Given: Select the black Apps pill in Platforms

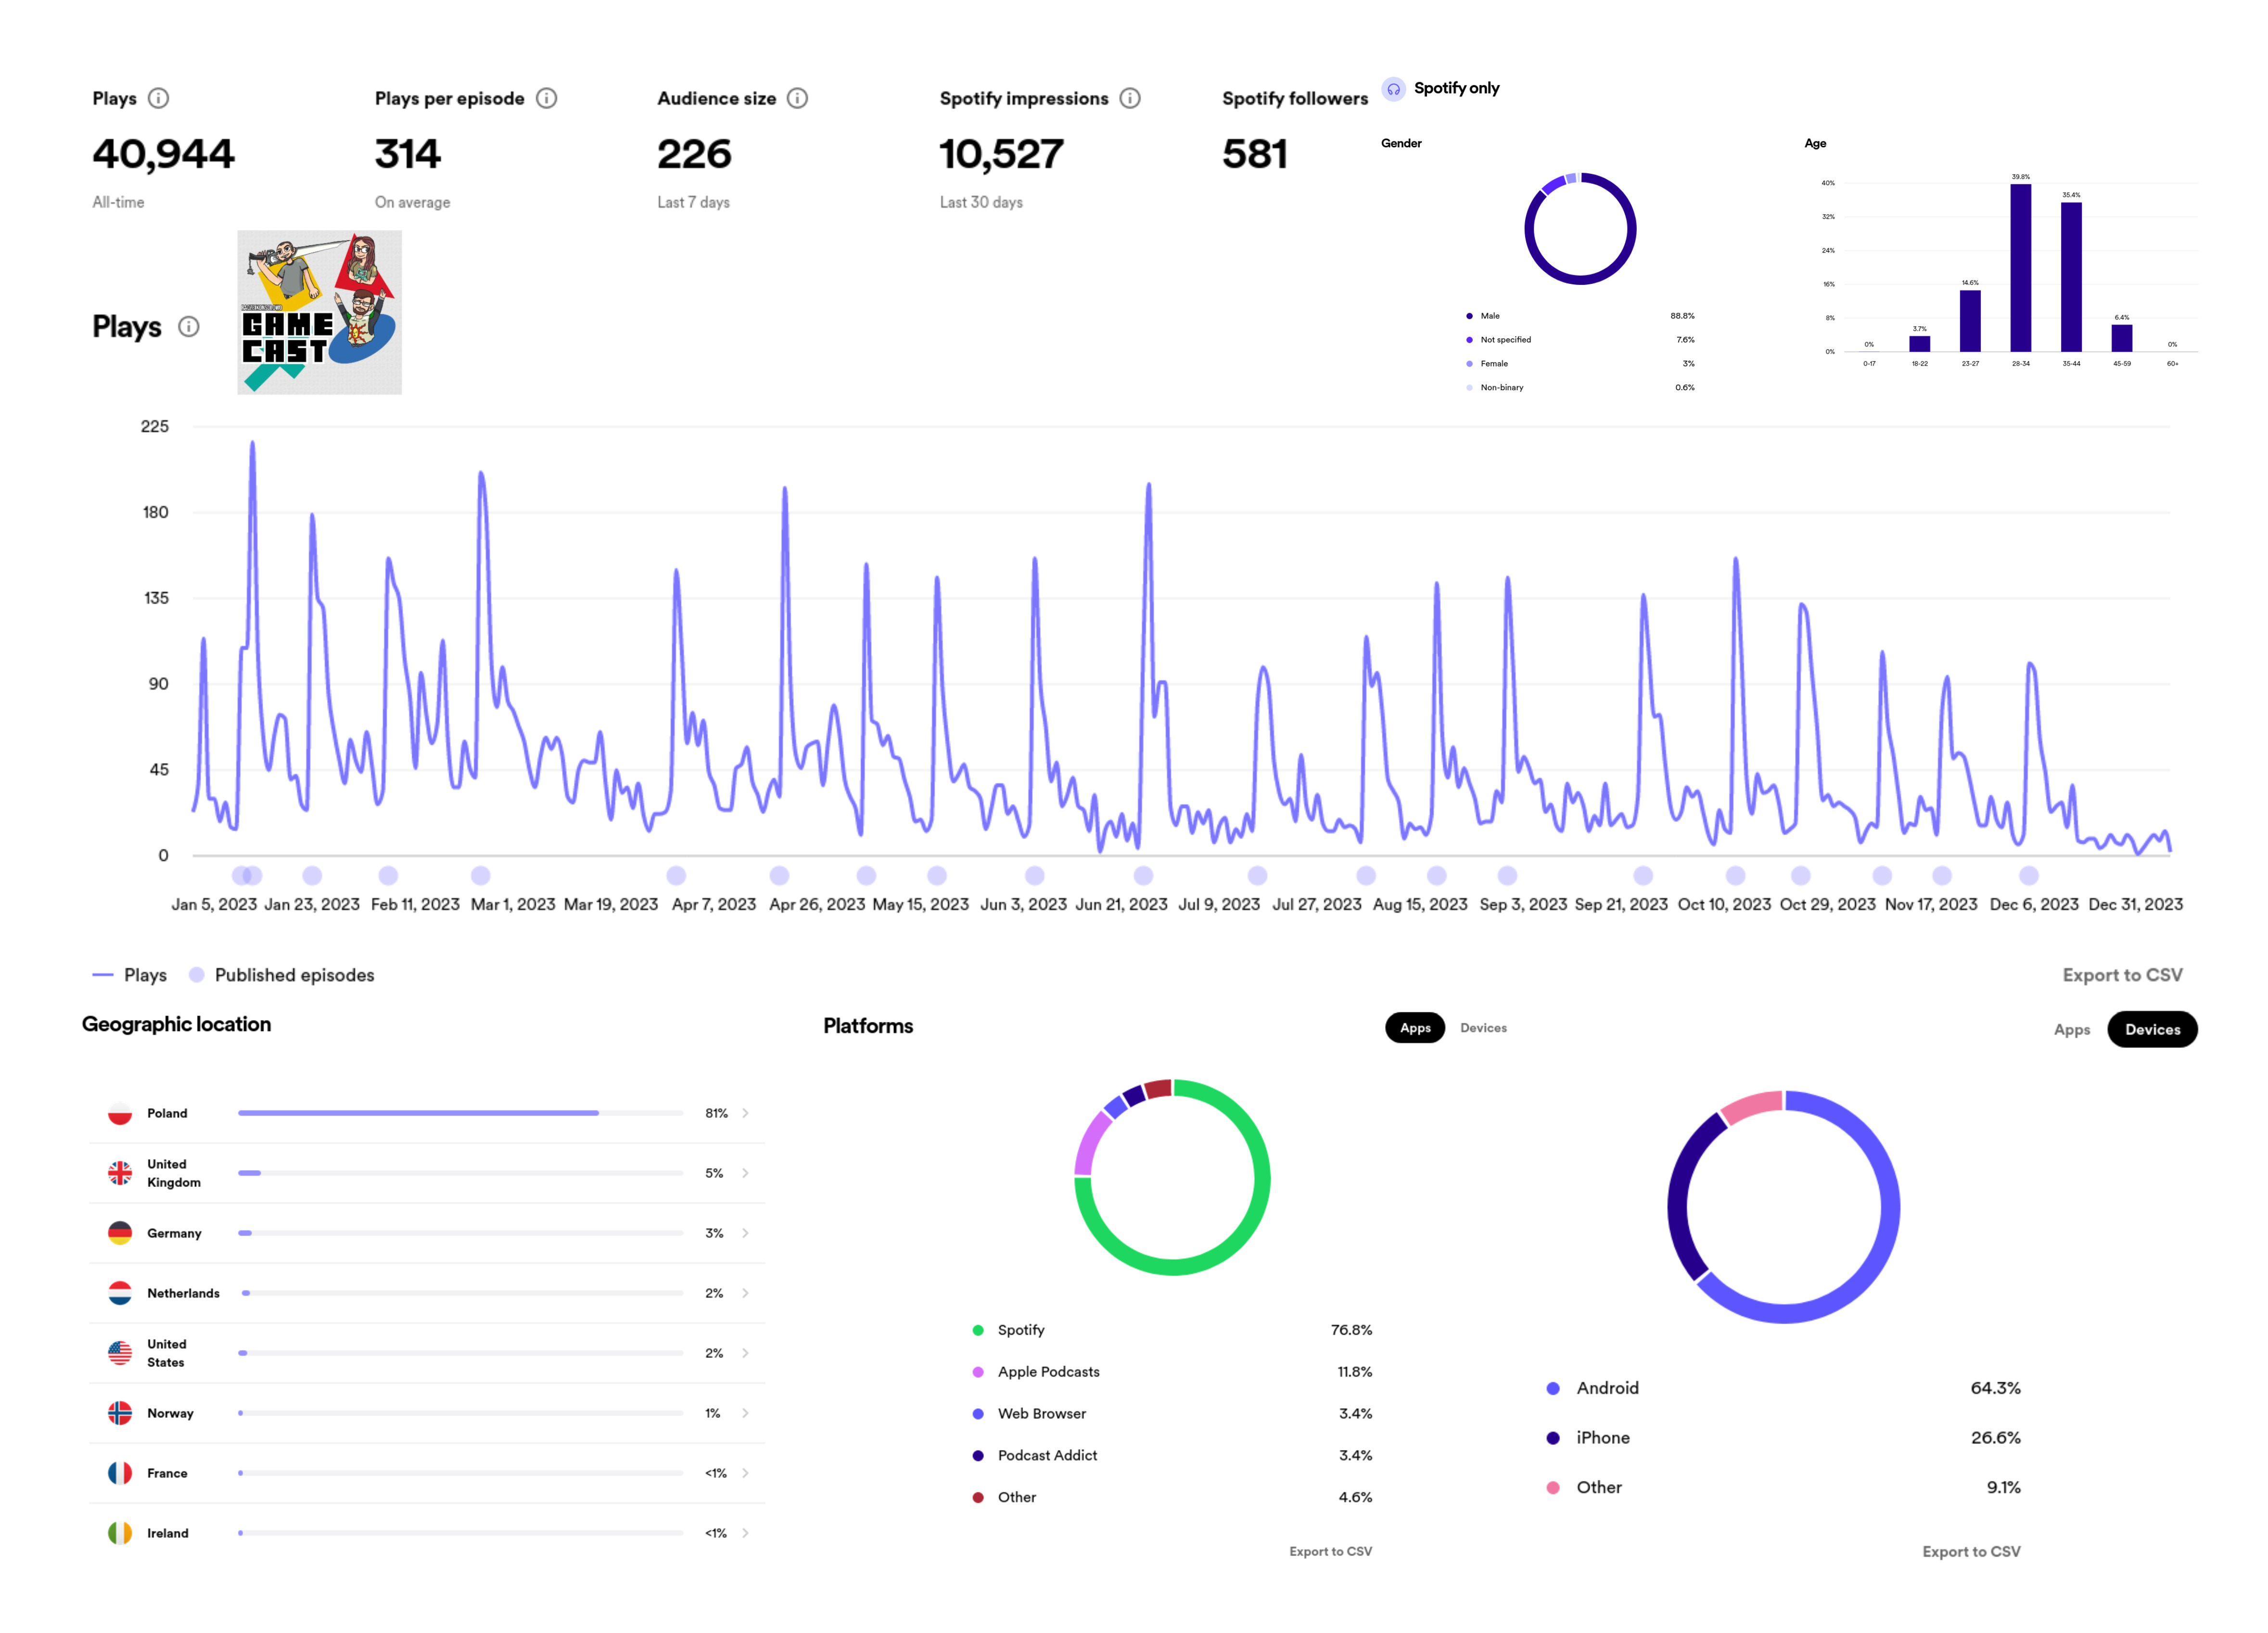Looking at the screenshot, I should coord(1415,1028).
